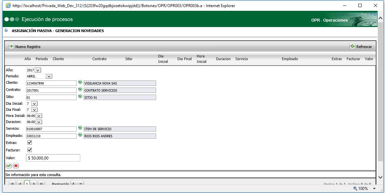Confirm the record with the green check
This screenshot has height=193, width=385.
tap(9, 166)
